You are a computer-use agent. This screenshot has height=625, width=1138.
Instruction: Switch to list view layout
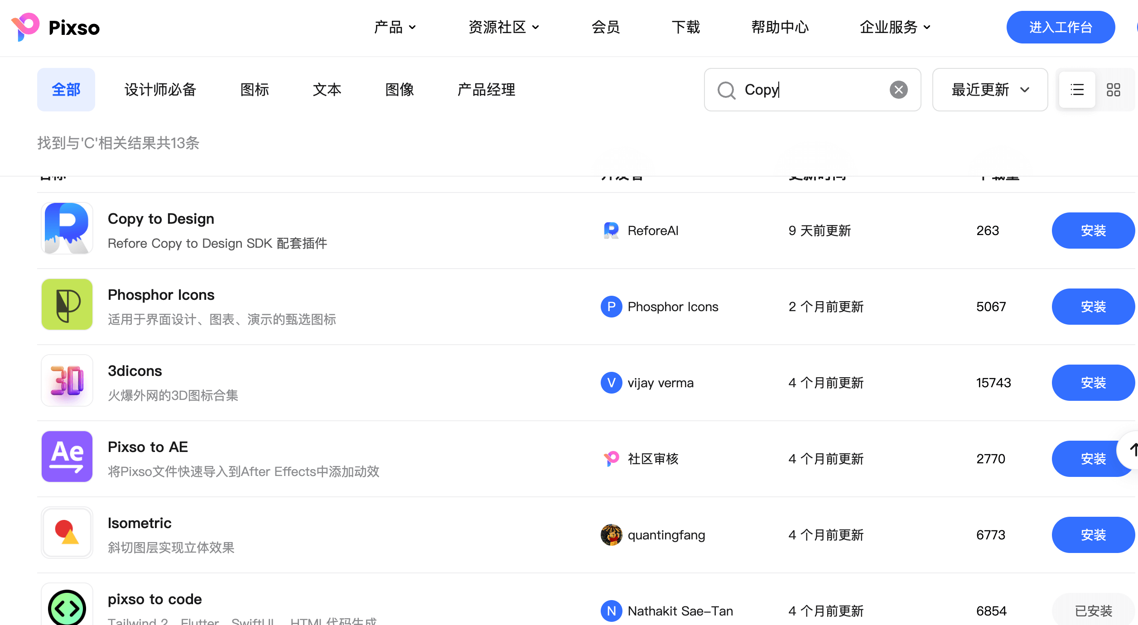pyautogui.click(x=1077, y=90)
